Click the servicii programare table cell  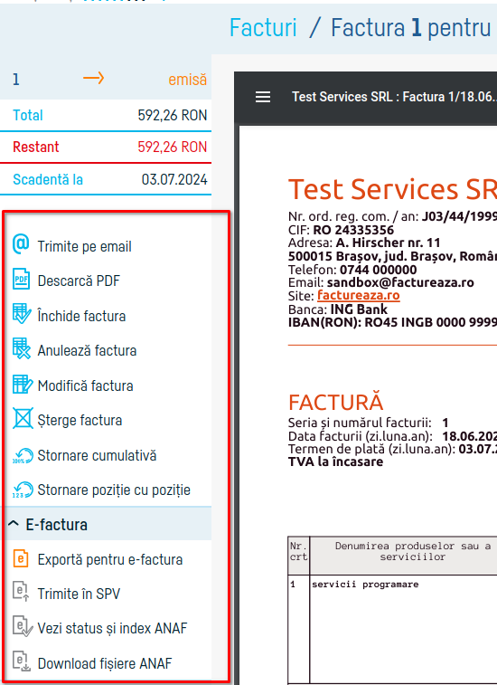365,585
